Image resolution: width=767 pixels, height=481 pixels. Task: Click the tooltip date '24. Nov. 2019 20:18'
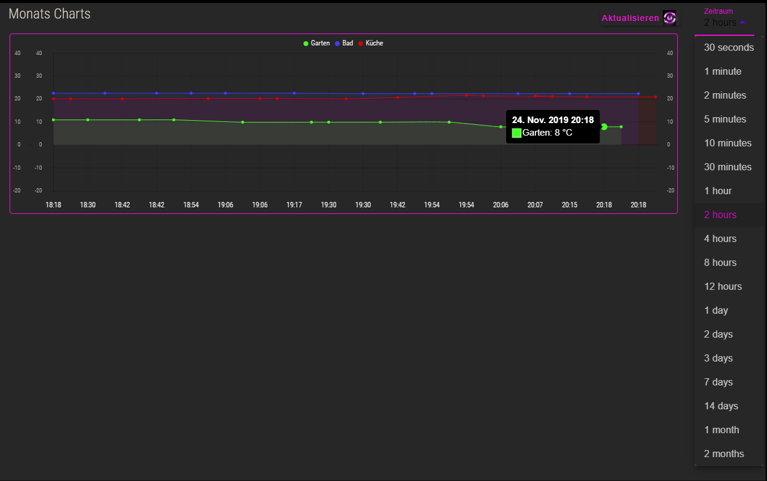[553, 120]
